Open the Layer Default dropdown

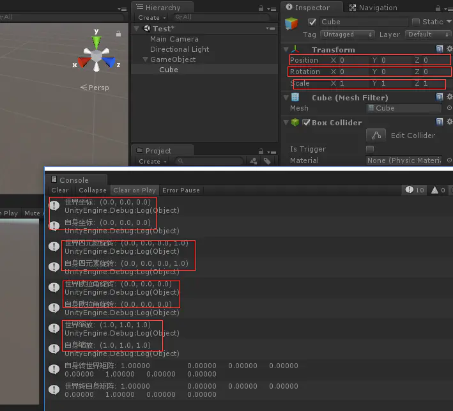tap(428, 35)
